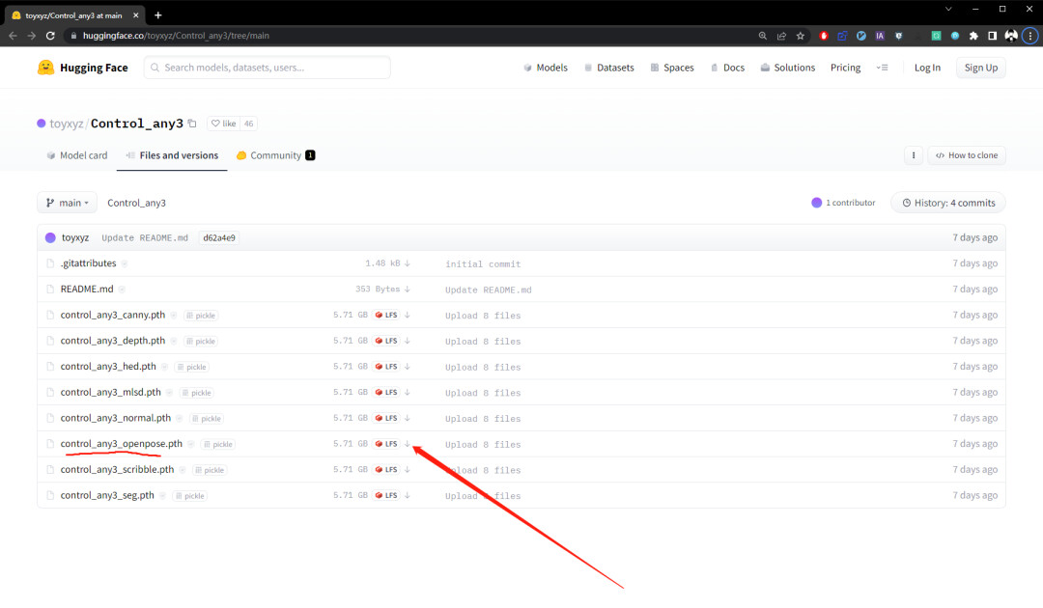Download control_any3_hed.pth via arrow icon
This screenshot has width=1043, height=608.
(x=408, y=367)
